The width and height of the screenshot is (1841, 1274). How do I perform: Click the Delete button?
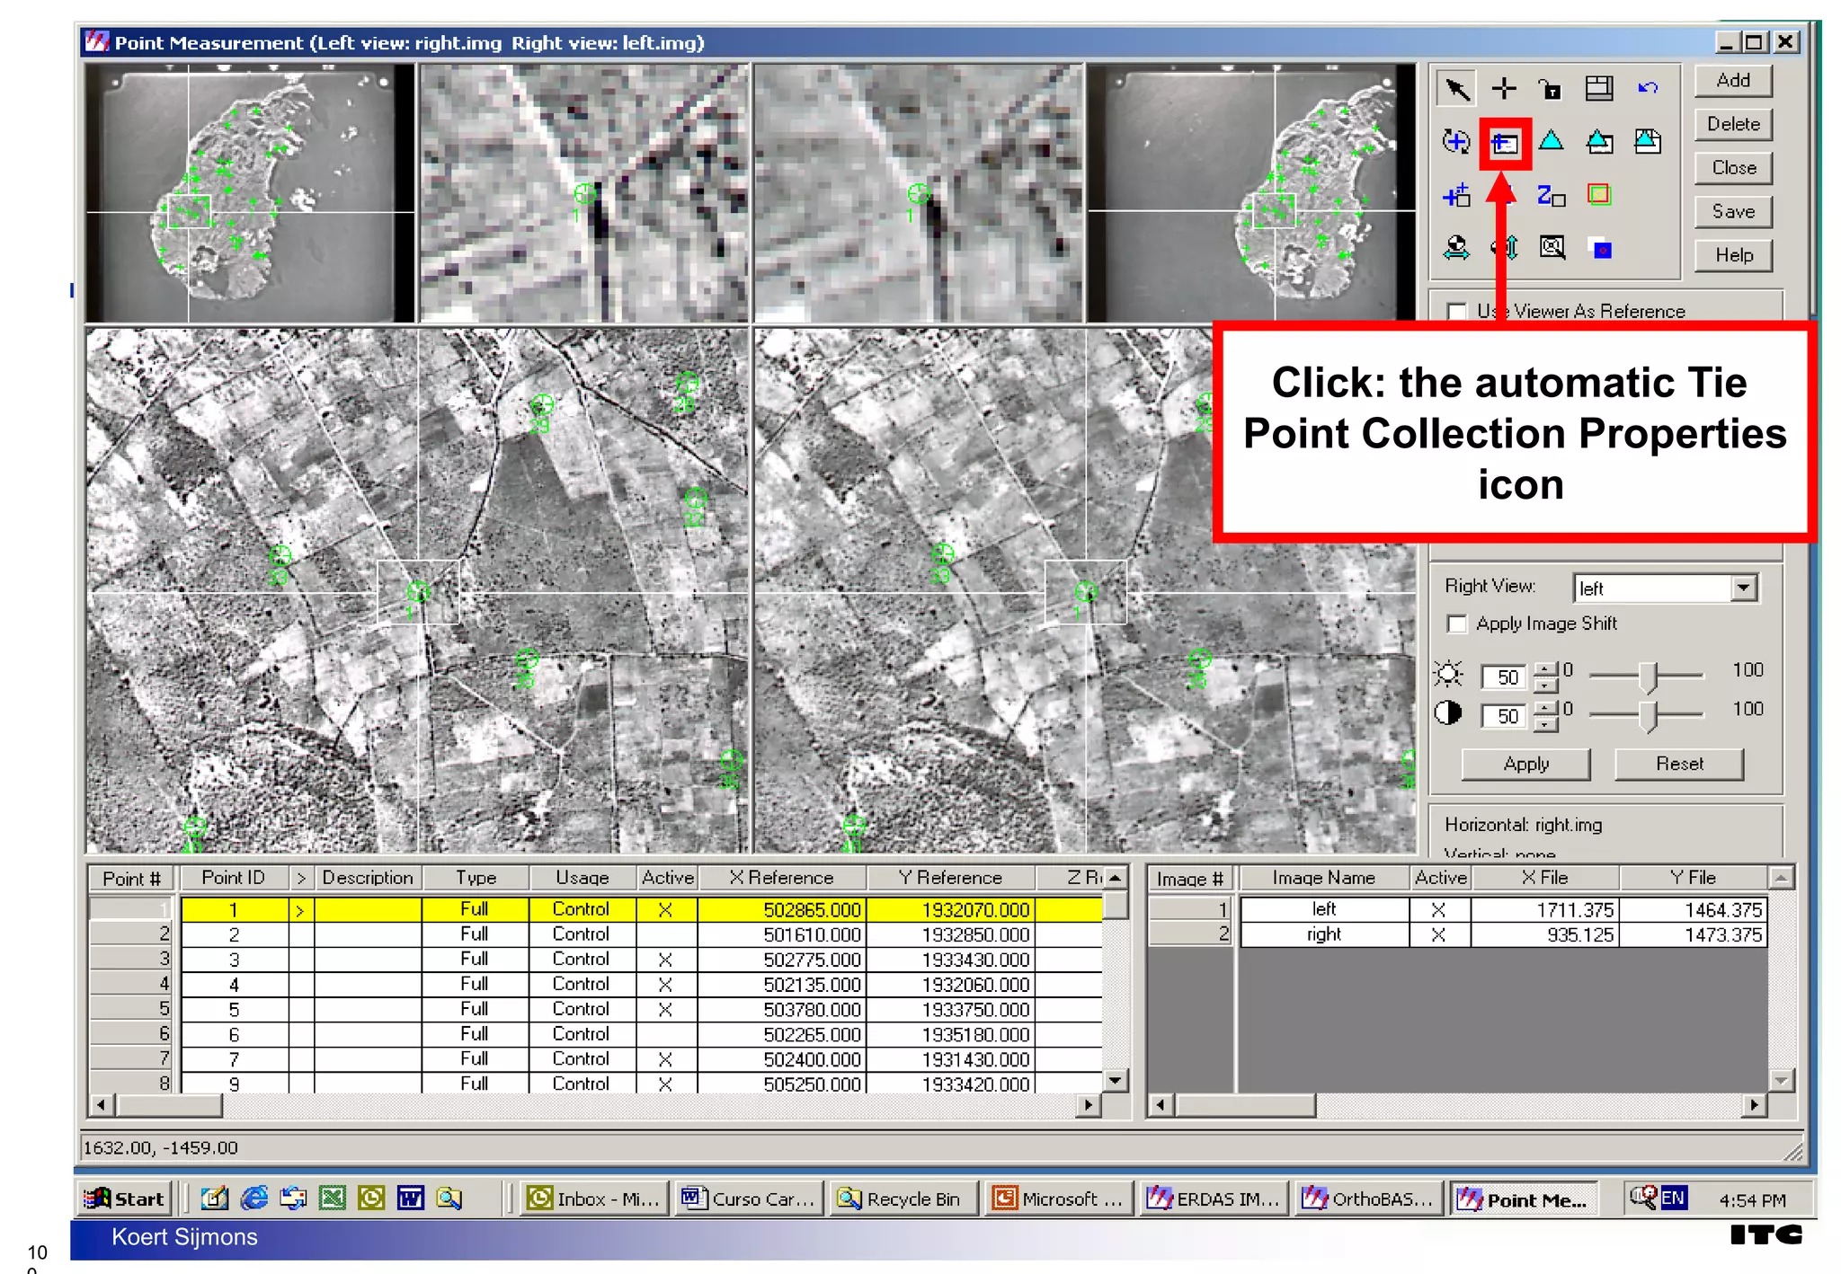1732,124
